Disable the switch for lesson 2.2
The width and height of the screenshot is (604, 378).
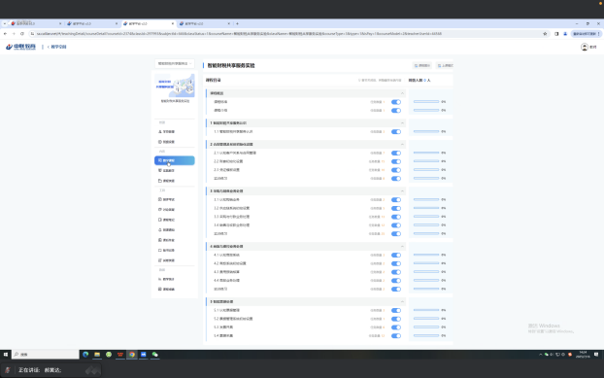[x=396, y=161]
